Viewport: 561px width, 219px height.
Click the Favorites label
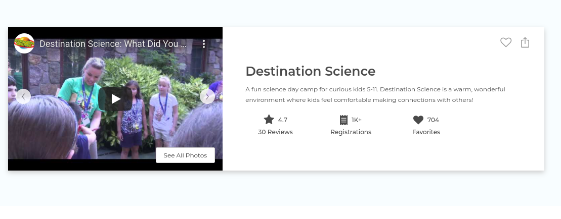pyautogui.click(x=426, y=132)
